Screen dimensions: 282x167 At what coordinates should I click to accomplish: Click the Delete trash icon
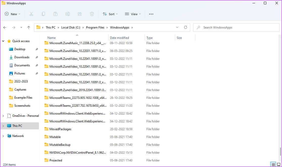tap(92, 14)
